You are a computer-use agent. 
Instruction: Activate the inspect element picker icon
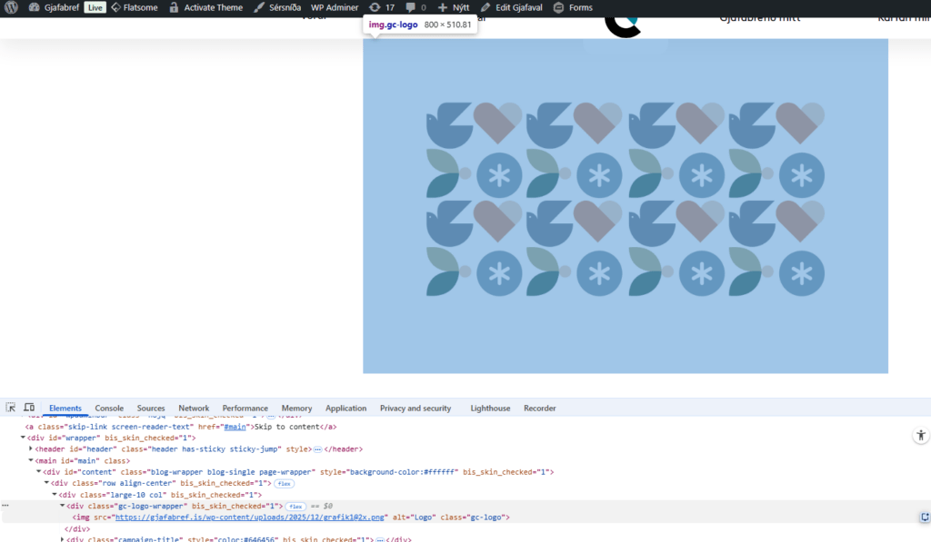[11, 408]
